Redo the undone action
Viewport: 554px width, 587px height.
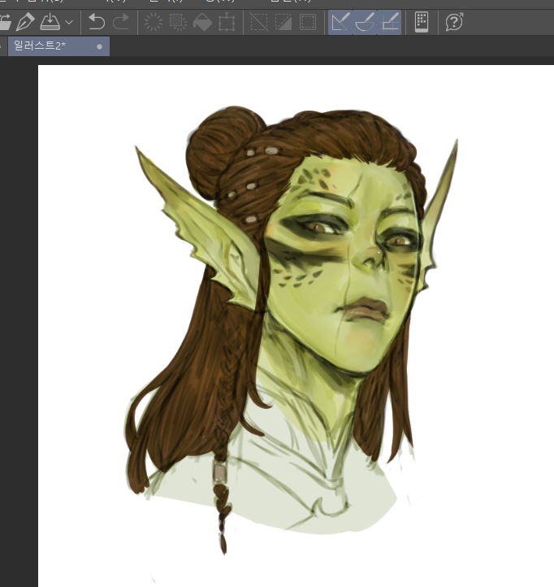click(121, 22)
